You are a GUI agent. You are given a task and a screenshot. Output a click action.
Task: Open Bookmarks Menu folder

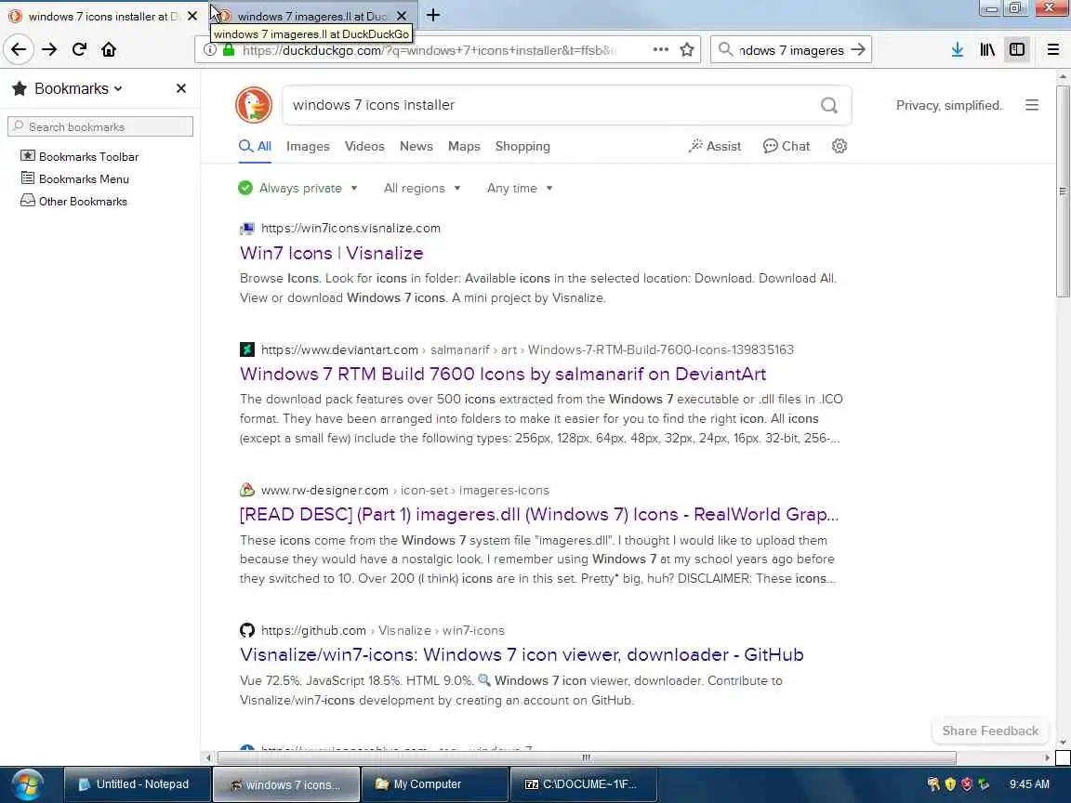pos(75,178)
